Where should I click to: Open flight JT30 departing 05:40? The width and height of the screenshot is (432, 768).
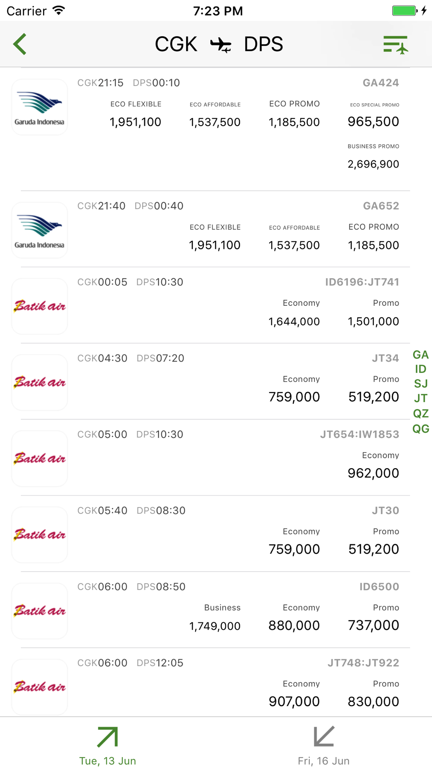215,534
